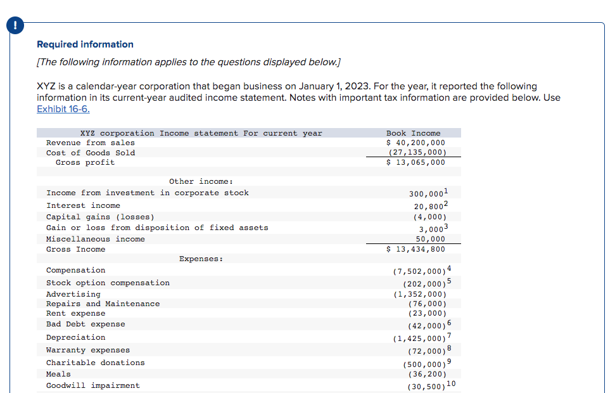
Task: Click the '20,800' interest income value
Action: click(429, 207)
